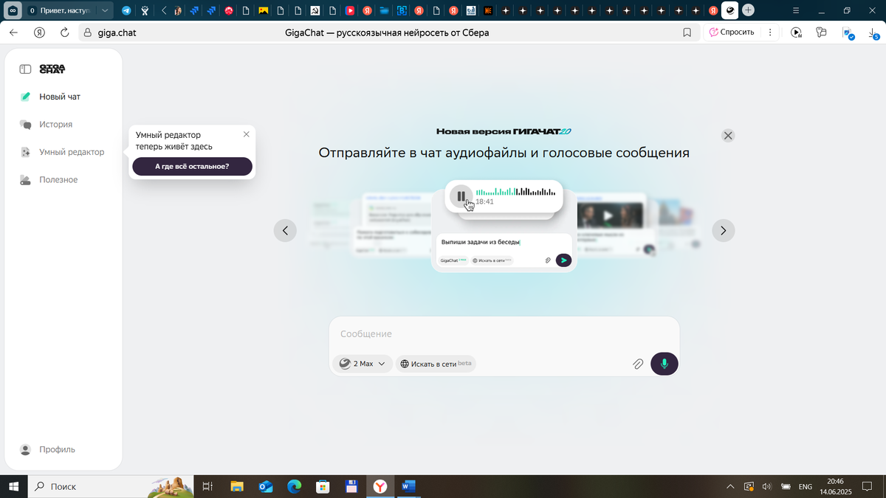Open the media player toolbar icon
Screen dimensions: 886x498
tap(796, 32)
